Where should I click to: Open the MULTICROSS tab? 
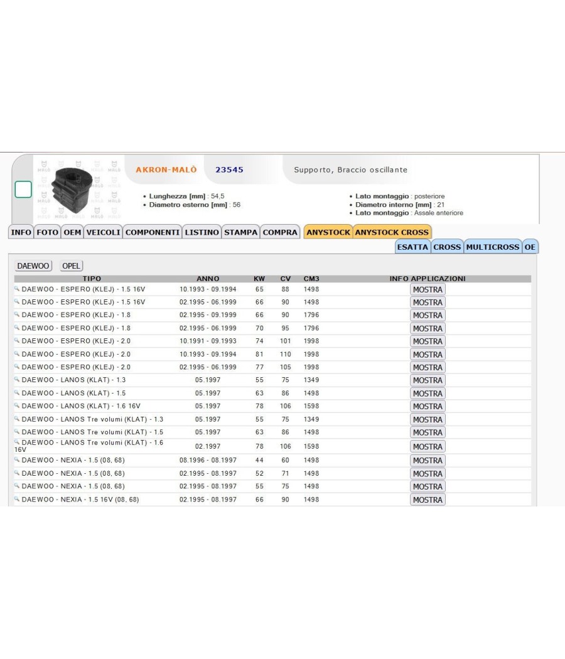tap(493, 247)
